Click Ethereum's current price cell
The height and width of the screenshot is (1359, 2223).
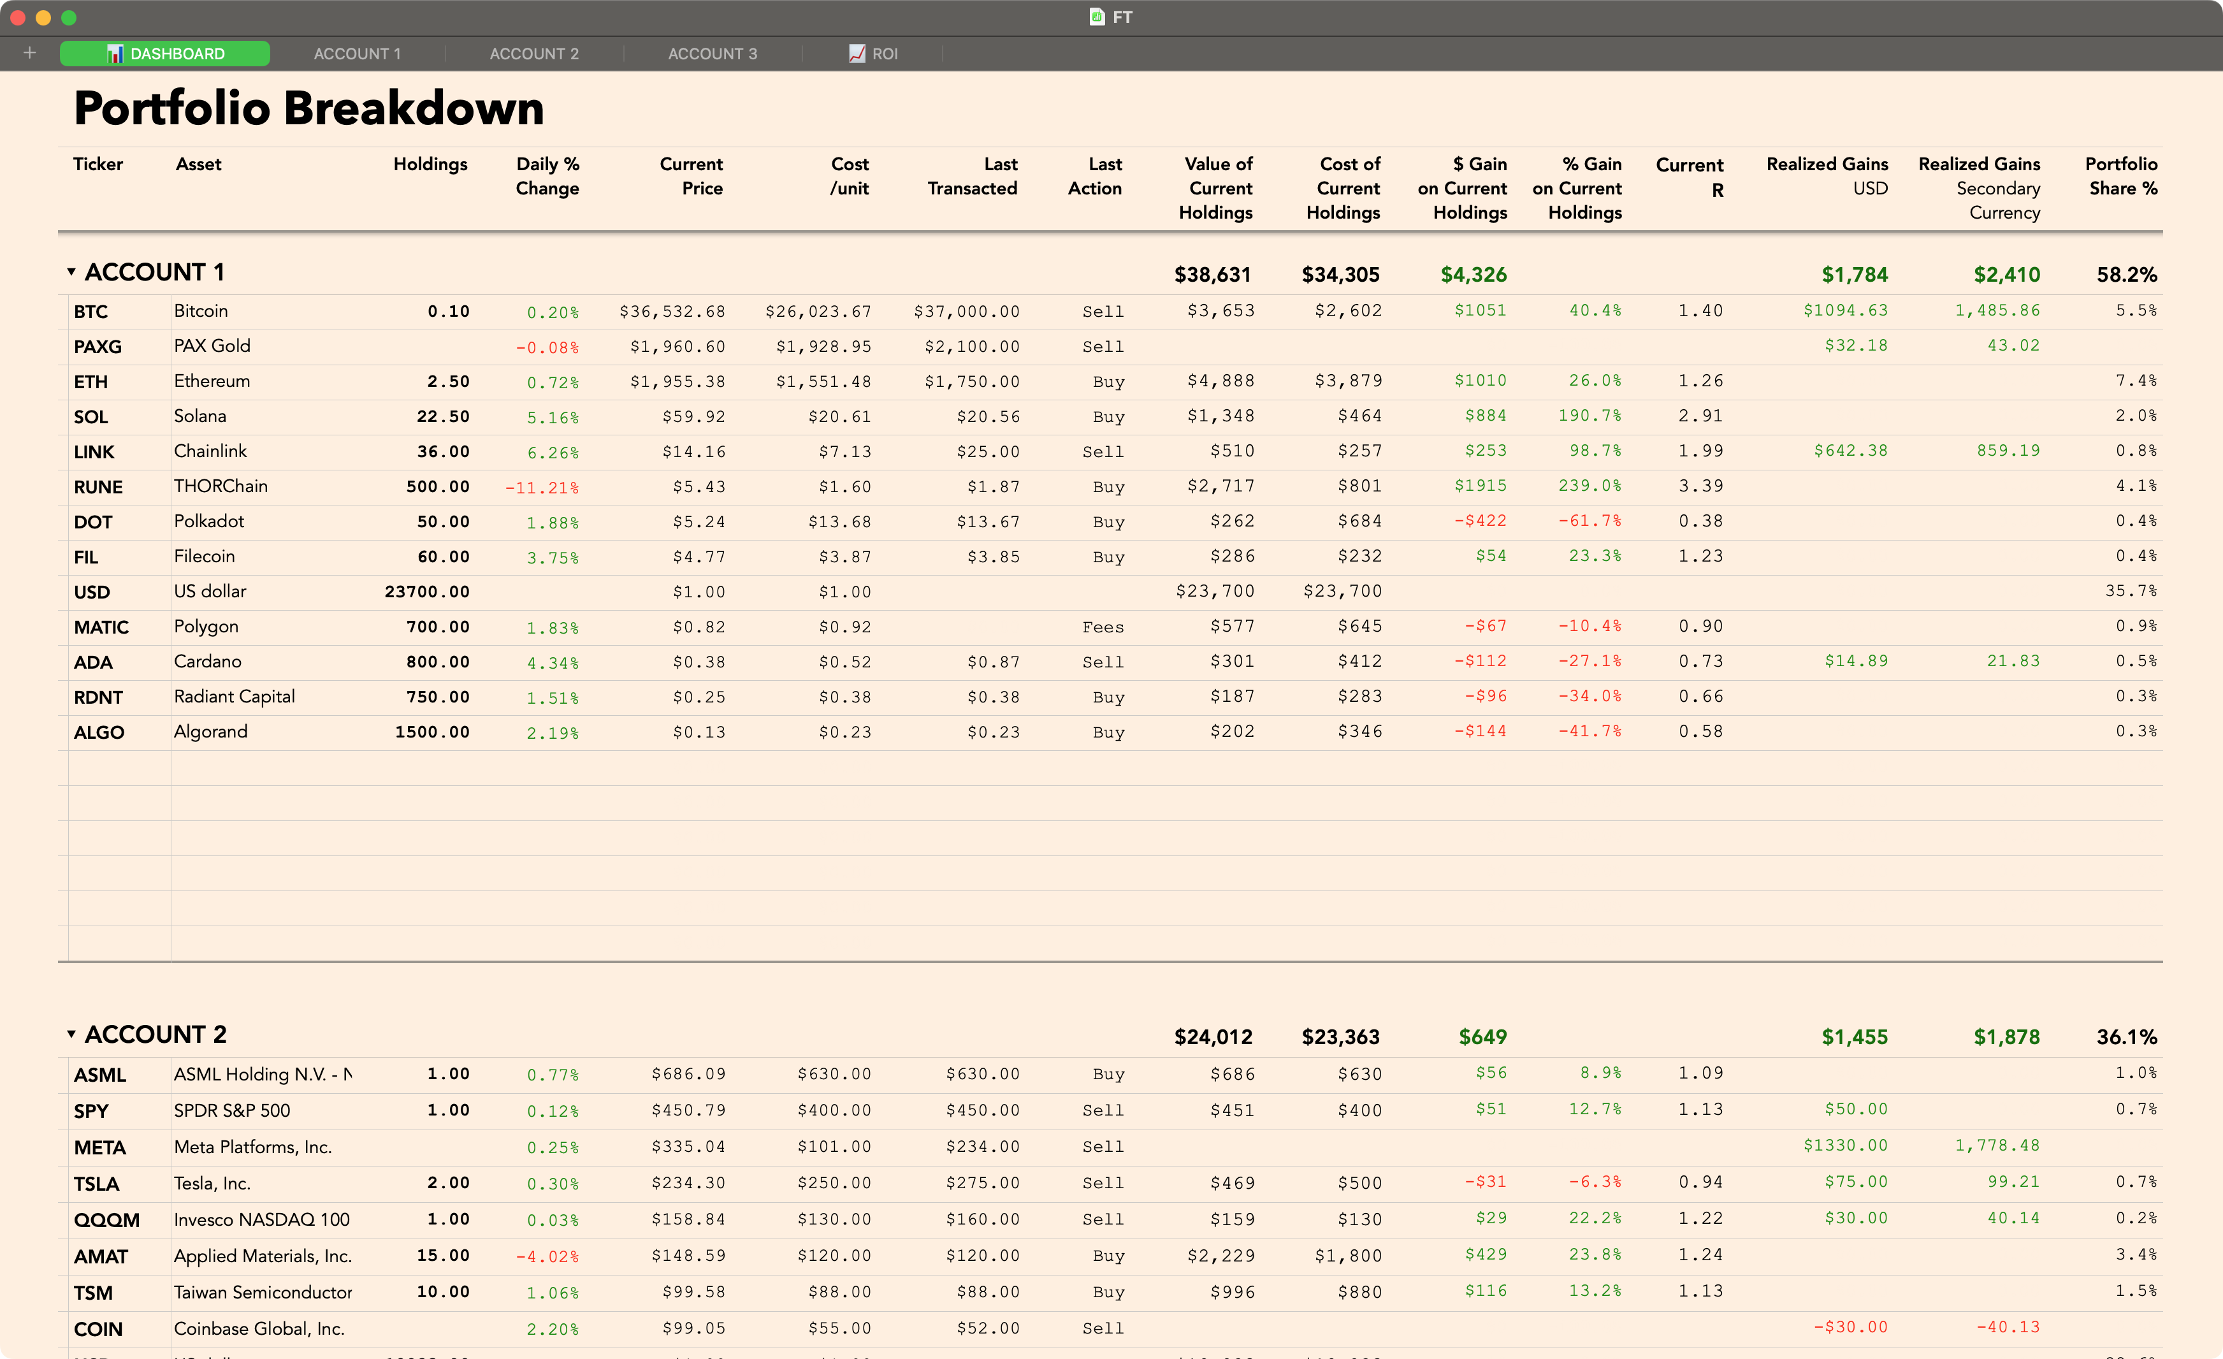[x=677, y=382]
